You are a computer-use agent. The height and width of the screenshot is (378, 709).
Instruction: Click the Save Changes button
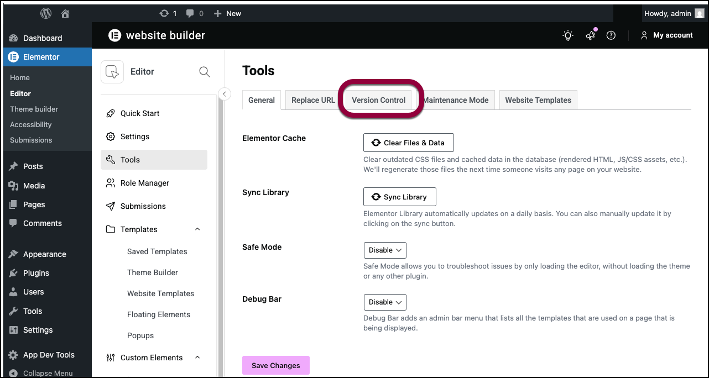(x=276, y=365)
